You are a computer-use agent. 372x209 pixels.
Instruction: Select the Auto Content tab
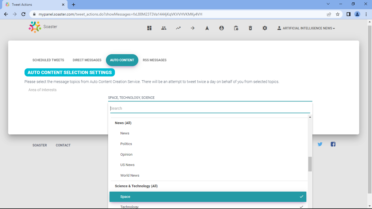(x=122, y=60)
